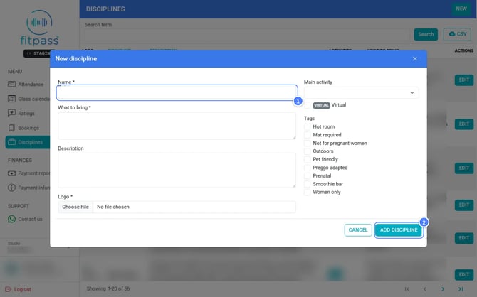
Task: Click the CANCEL button
Action: coord(358,230)
